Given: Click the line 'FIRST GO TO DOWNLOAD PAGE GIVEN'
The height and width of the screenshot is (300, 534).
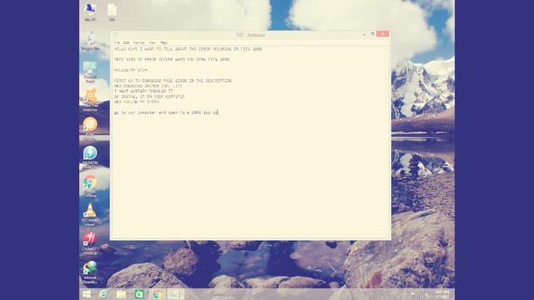Looking at the screenshot, I should tap(173, 81).
